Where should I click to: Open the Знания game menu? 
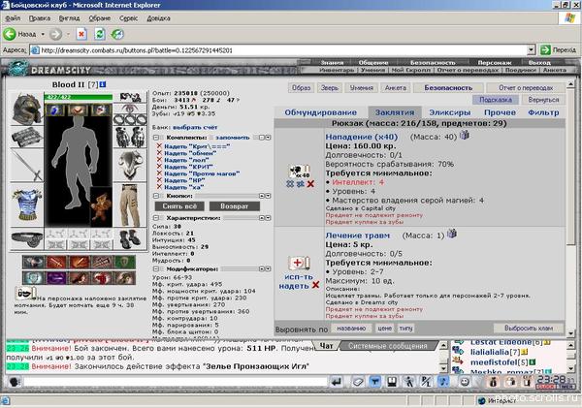[x=332, y=62]
